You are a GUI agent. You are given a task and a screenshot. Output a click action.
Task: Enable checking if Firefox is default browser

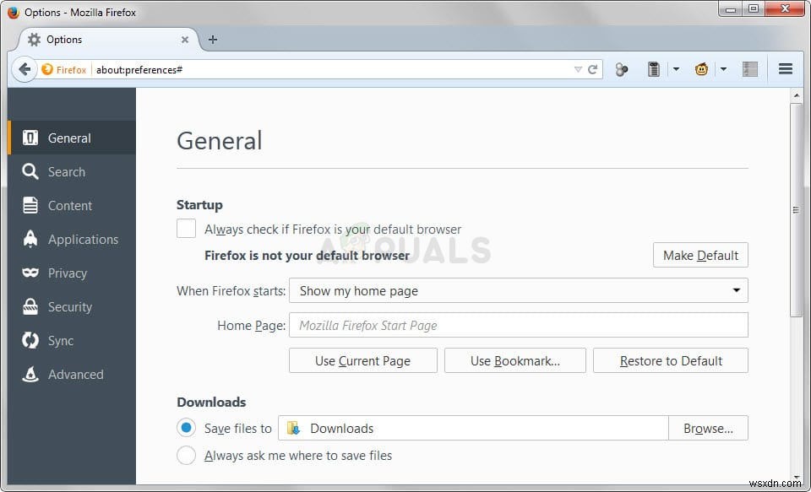coord(186,228)
